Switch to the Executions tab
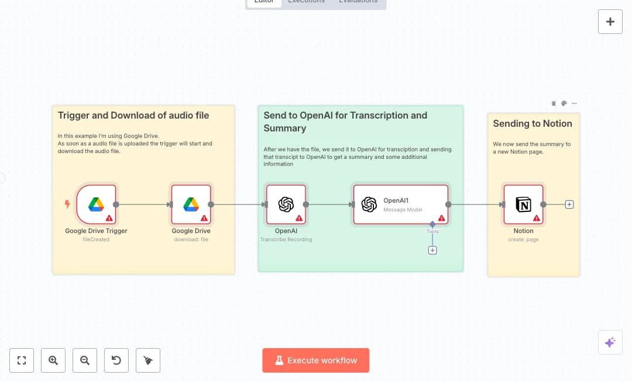This screenshot has height=382, width=632. click(x=306, y=2)
